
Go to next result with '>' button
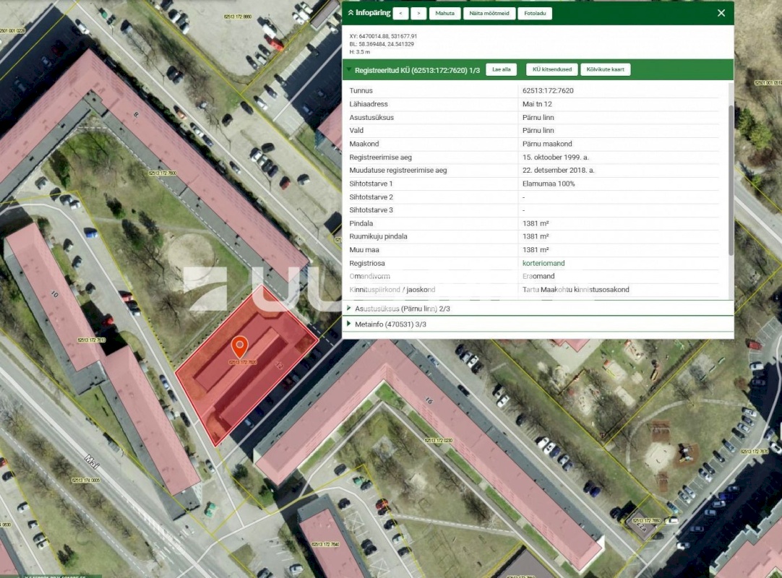point(418,14)
